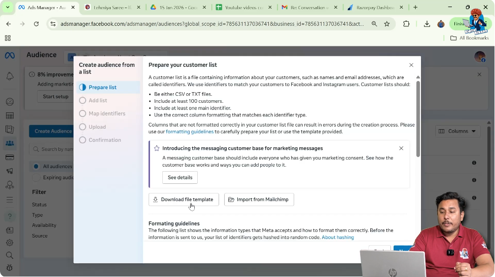
Task: Click Import from Mailchimp button
Action: pyautogui.click(x=259, y=200)
